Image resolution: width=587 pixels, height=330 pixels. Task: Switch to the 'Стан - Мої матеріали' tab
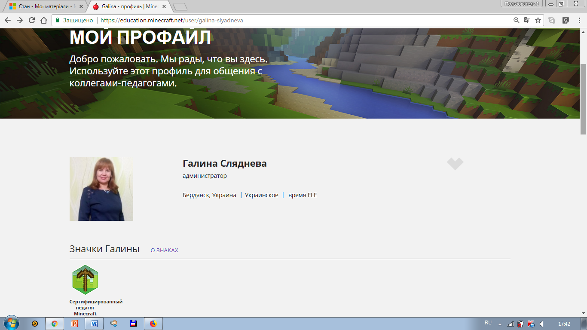coord(44,6)
